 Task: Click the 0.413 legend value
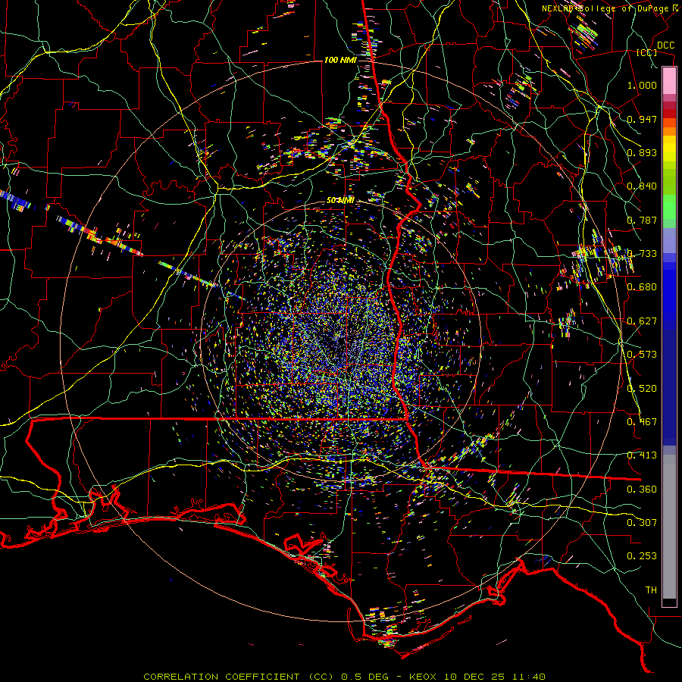point(642,455)
